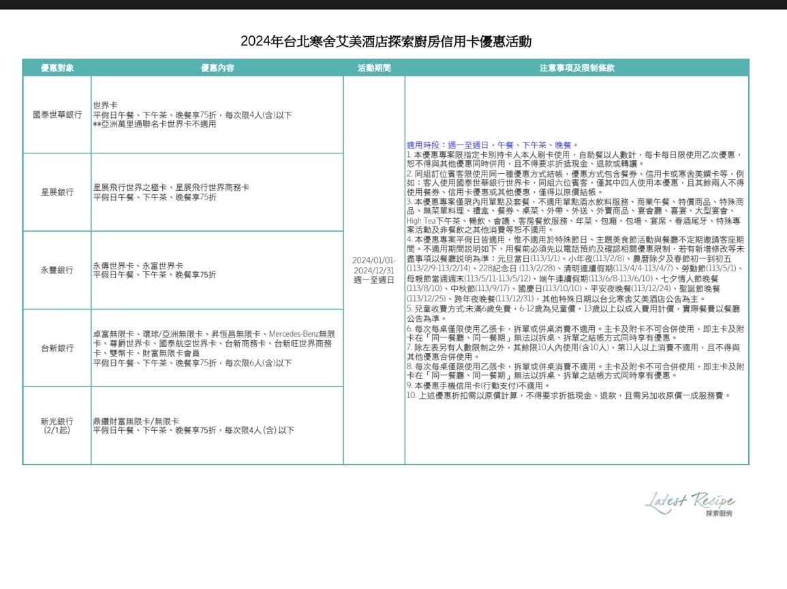Image resolution: width=787 pixels, height=589 pixels.
Task: Select the line **亞洲萬里通聯名卡世界卡不適用
Action: coord(155,124)
